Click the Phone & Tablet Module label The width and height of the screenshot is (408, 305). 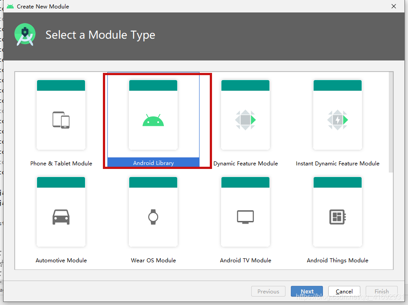(x=61, y=164)
